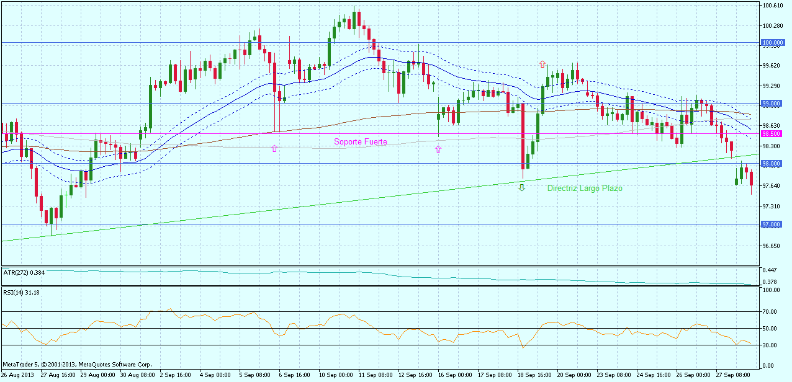The width and height of the screenshot is (792, 382).
Task: Click the highlighted 98.500 price tag
Action: (770, 132)
